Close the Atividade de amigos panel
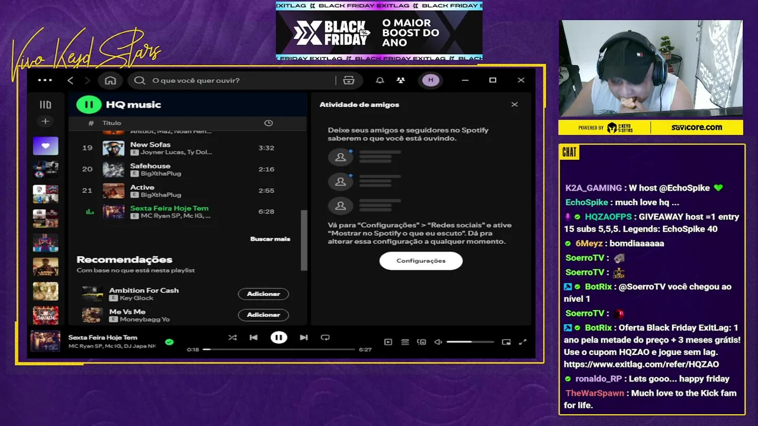Screen dimensions: 758x426 [x=515, y=105]
